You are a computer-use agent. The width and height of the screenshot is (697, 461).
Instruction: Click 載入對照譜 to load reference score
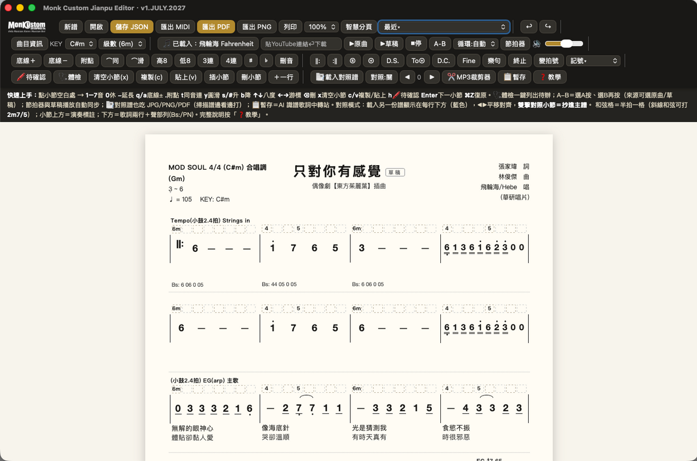pyautogui.click(x=337, y=77)
